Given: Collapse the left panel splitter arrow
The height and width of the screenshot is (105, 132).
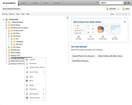Looking at the screenshot, I should (67, 18).
